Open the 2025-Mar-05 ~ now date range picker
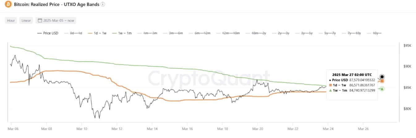This screenshot has width=416, height=138. (x=56, y=21)
